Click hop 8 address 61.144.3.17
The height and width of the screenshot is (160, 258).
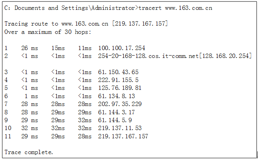pos(117,112)
